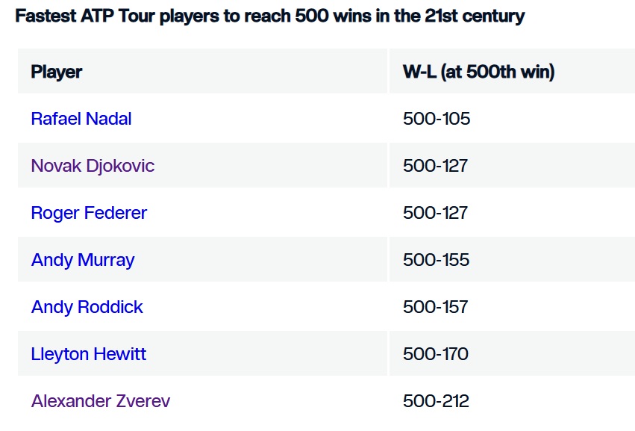The height and width of the screenshot is (431, 635).
Task: Click the Player column header
Action: 57,72
